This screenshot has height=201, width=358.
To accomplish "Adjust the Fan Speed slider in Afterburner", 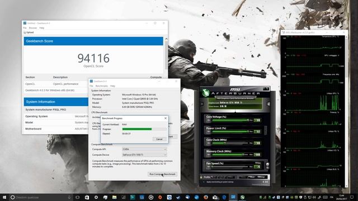I will pyautogui.click(x=230, y=166).
